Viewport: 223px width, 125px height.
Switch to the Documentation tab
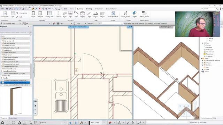point(111,9)
